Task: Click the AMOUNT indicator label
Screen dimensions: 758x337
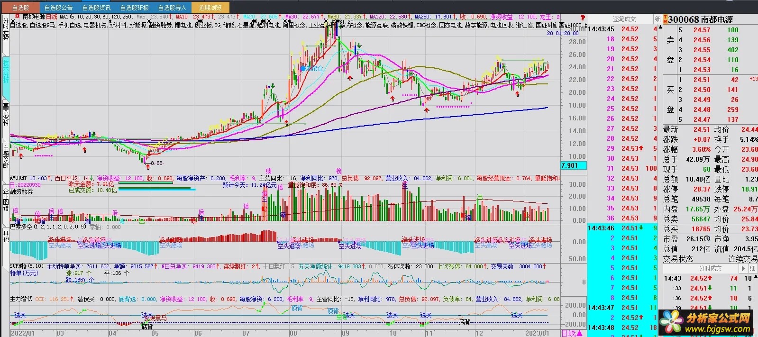Action: coord(18,178)
